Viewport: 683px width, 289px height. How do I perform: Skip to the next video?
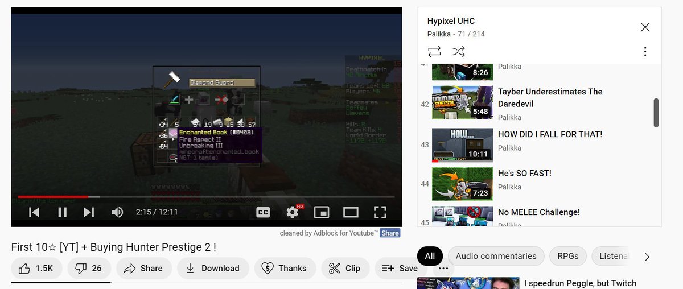[x=89, y=212]
